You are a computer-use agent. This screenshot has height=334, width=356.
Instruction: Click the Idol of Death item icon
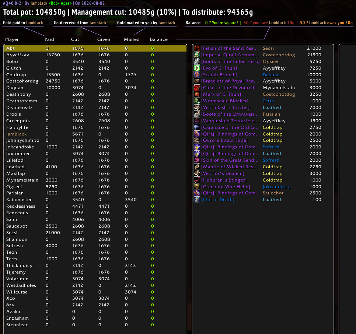click(x=197, y=200)
